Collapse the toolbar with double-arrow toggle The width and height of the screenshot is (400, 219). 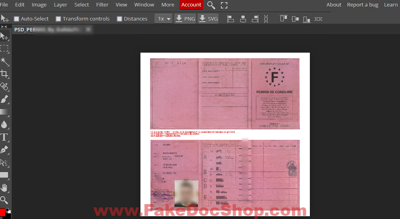[4, 27]
